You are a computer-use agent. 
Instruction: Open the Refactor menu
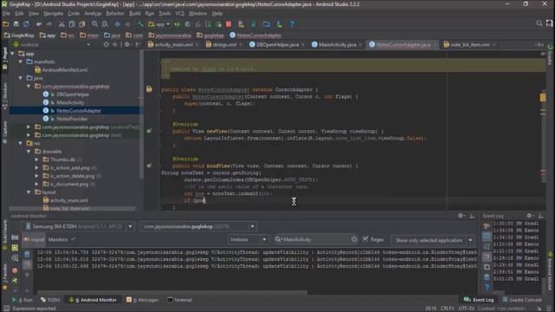115,14
